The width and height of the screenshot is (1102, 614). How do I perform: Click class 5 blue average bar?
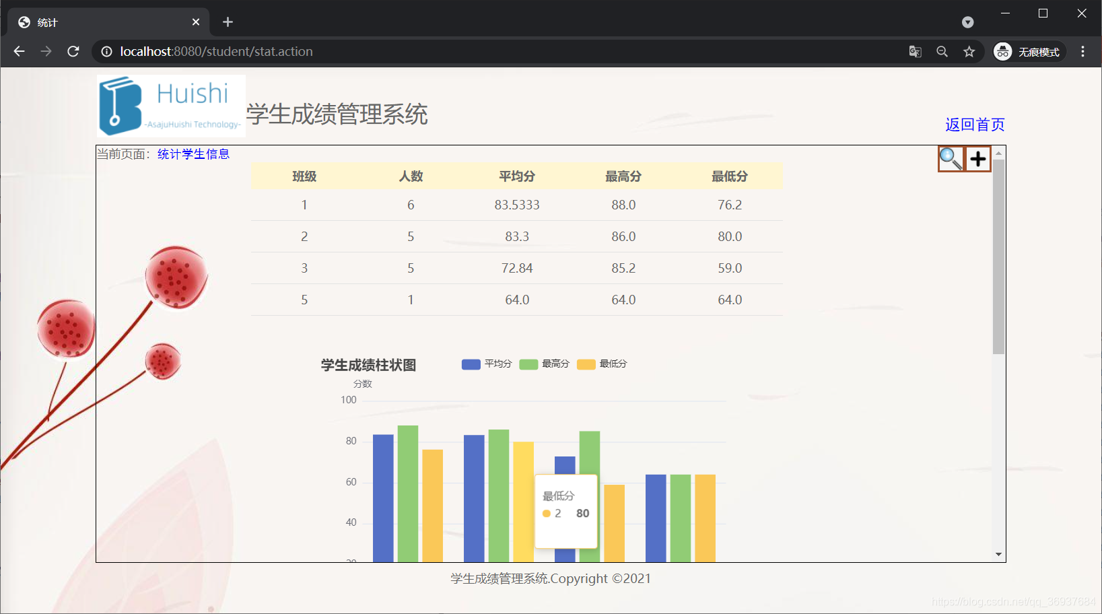pyautogui.click(x=656, y=518)
